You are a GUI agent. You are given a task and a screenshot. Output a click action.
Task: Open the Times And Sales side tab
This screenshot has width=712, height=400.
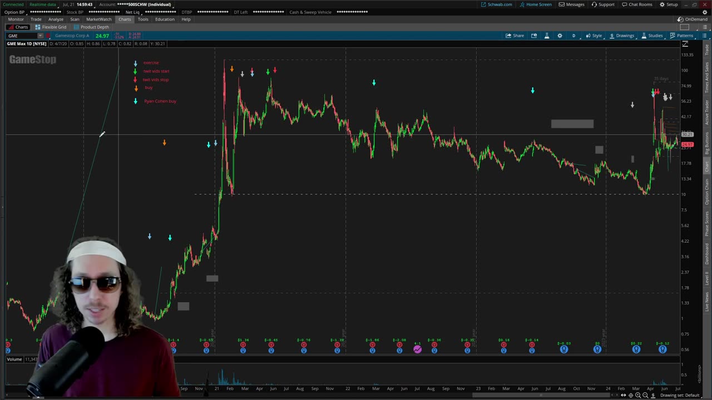(x=707, y=77)
